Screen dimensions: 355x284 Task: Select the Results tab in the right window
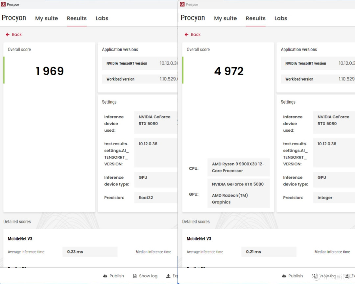256,18
